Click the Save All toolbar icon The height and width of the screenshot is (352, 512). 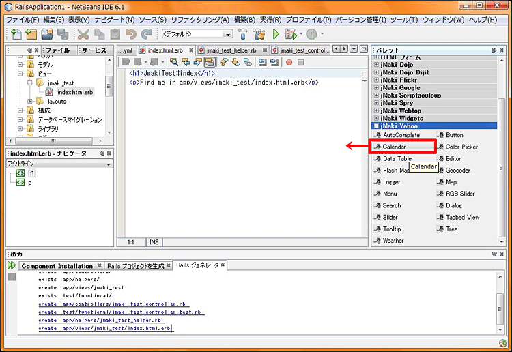(63, 34)
